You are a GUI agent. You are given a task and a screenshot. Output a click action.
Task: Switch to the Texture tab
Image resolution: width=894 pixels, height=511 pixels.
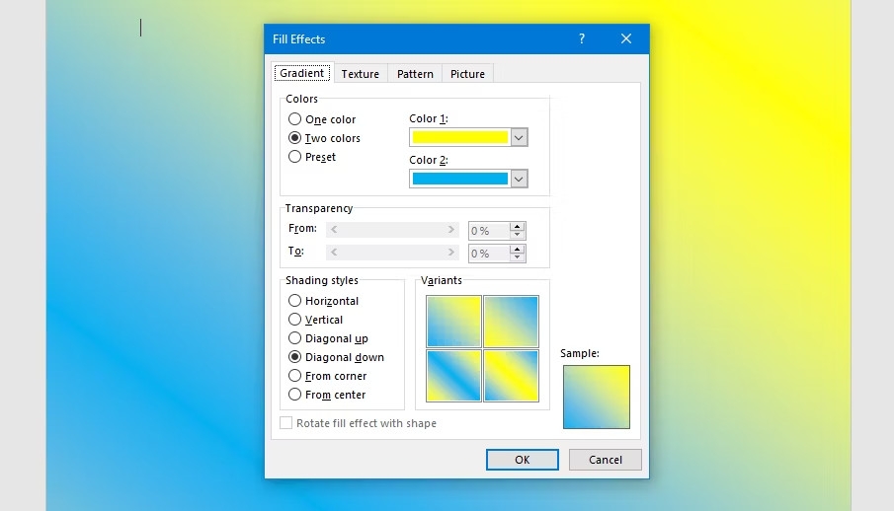pos(361,74)
